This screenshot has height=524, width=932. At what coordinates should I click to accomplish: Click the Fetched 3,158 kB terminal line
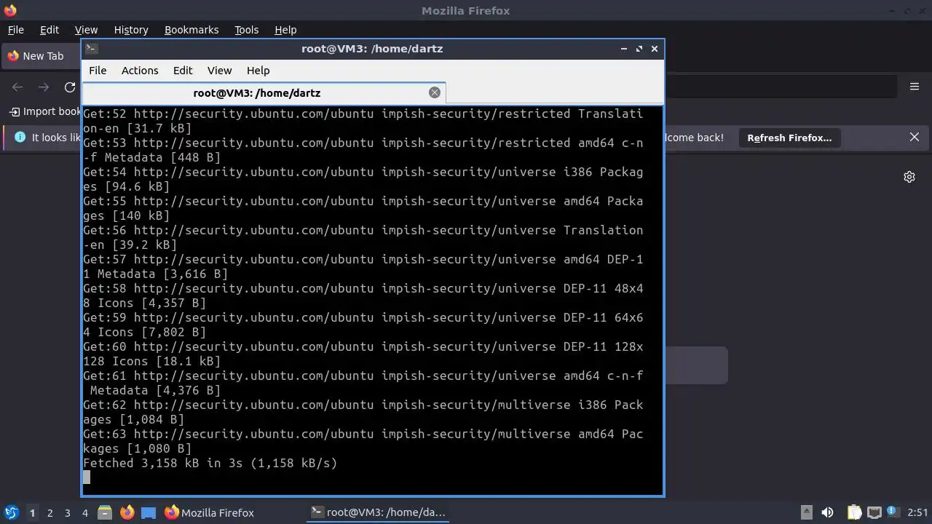[x=210, y=463]
